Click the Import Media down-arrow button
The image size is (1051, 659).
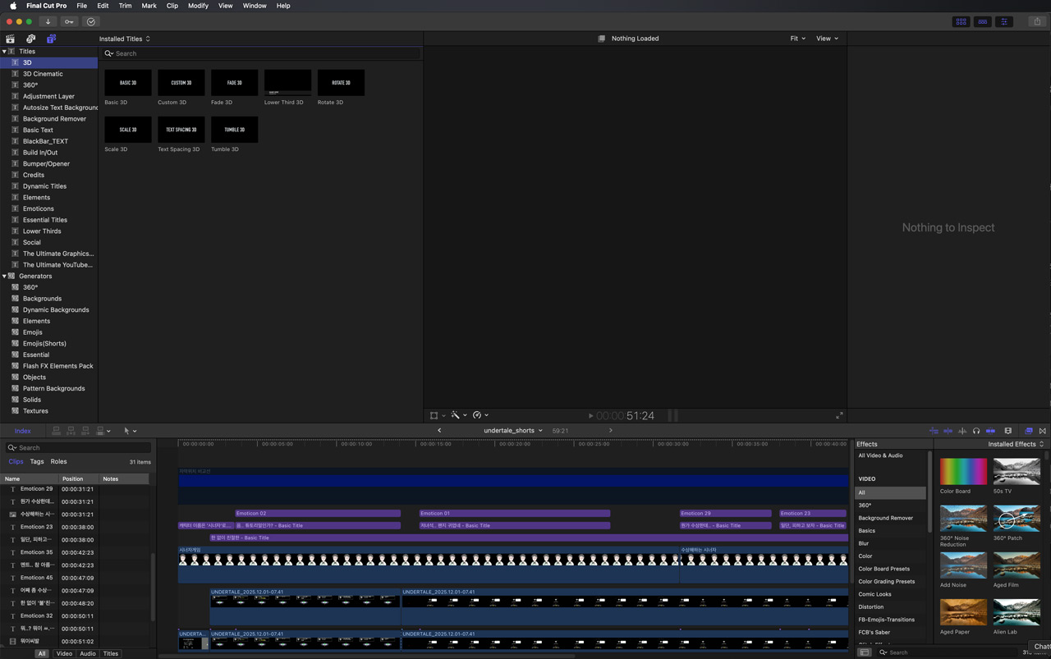click(x=48, y=21)
